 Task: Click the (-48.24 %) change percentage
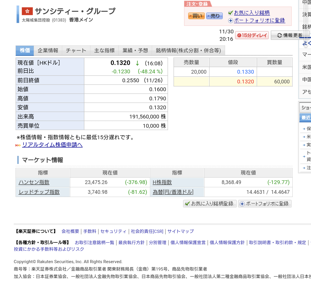[150, 72]
